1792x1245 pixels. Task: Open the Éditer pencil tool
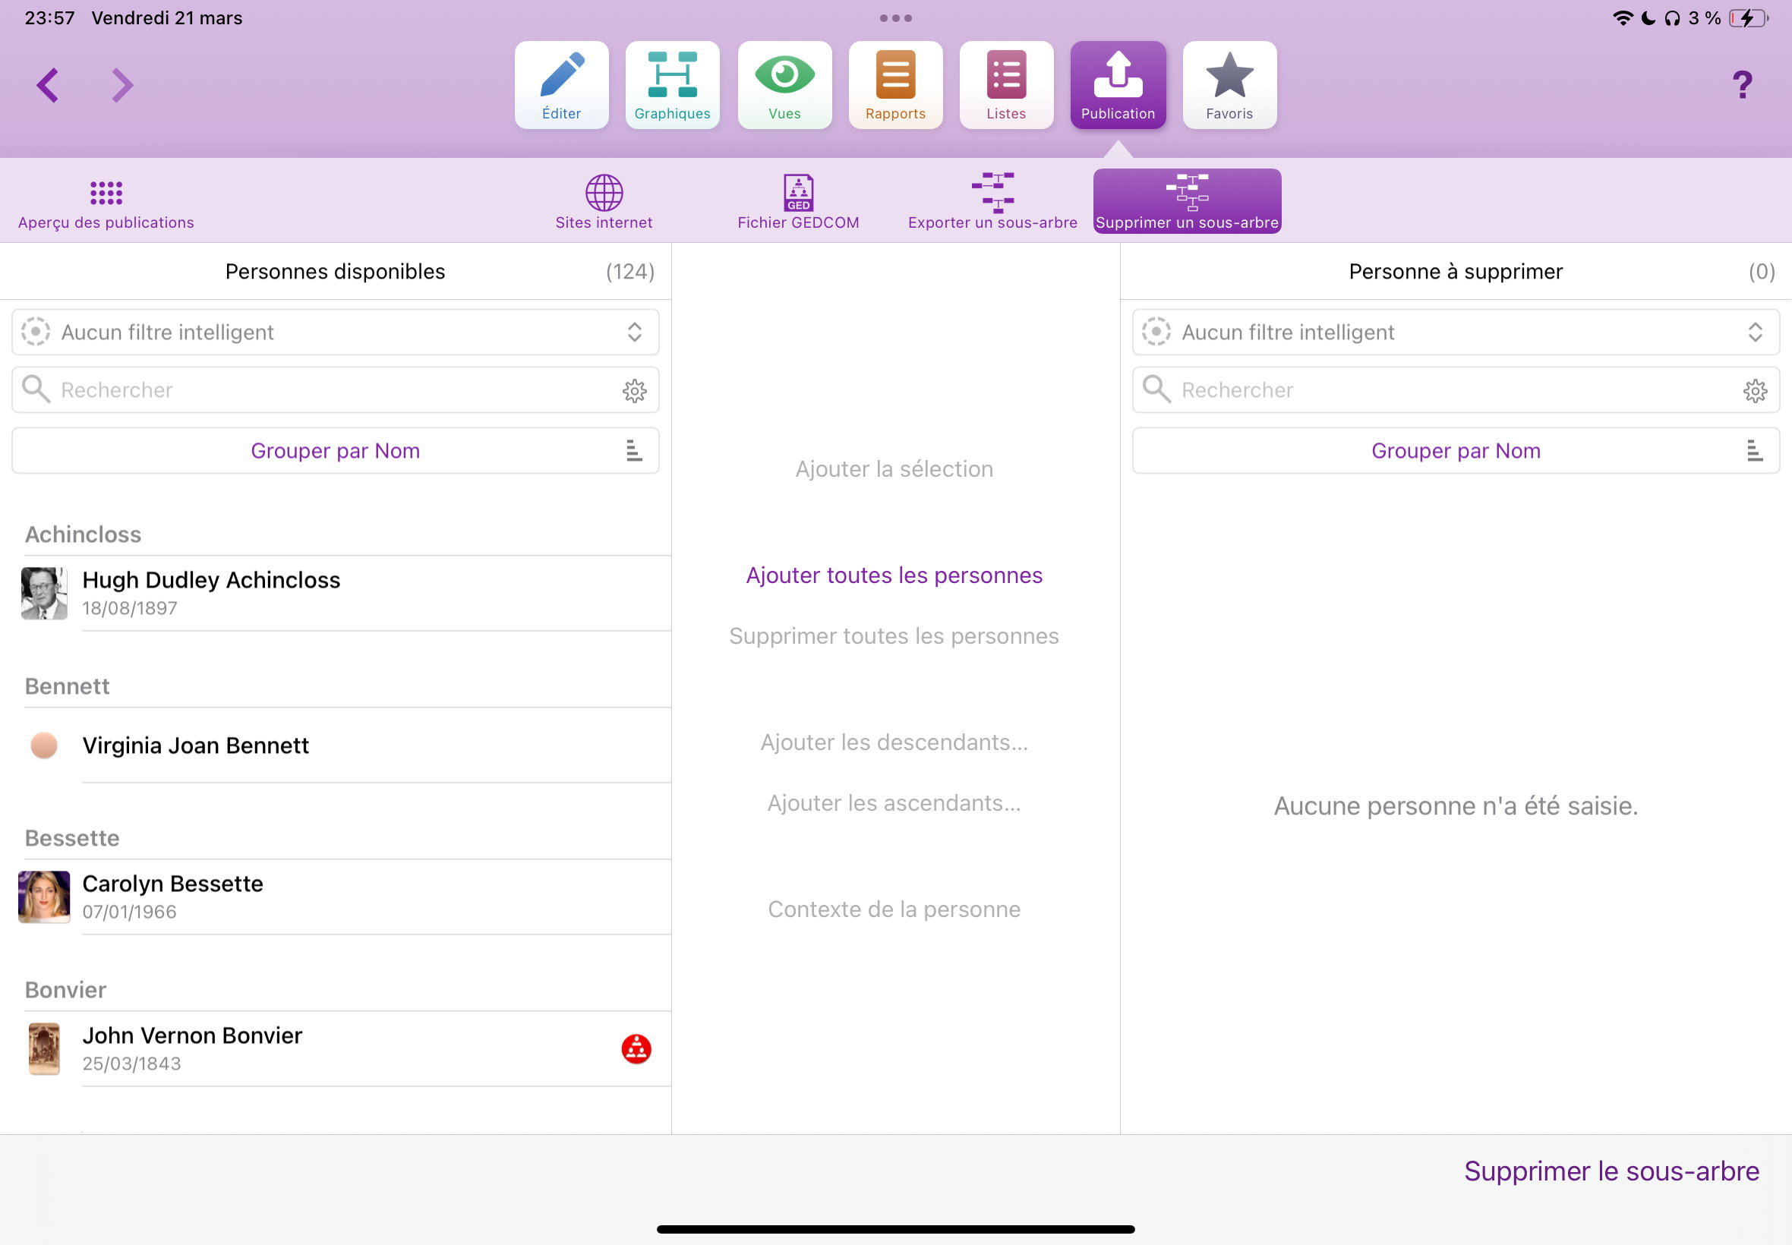[x=561, y=85]
